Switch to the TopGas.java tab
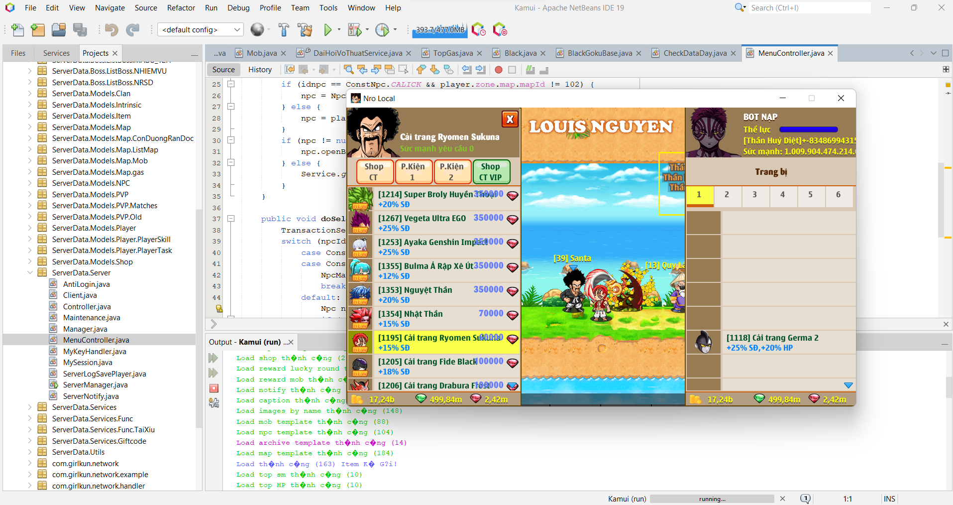Screen dimensions: 953x505 [x=452, y=53]
